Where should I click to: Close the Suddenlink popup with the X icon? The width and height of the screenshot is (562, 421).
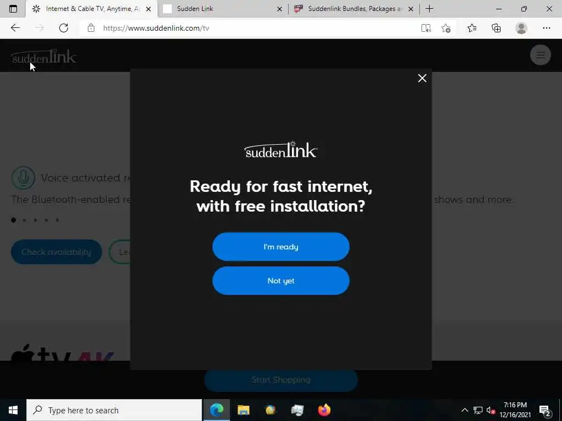tap(422, 78)
